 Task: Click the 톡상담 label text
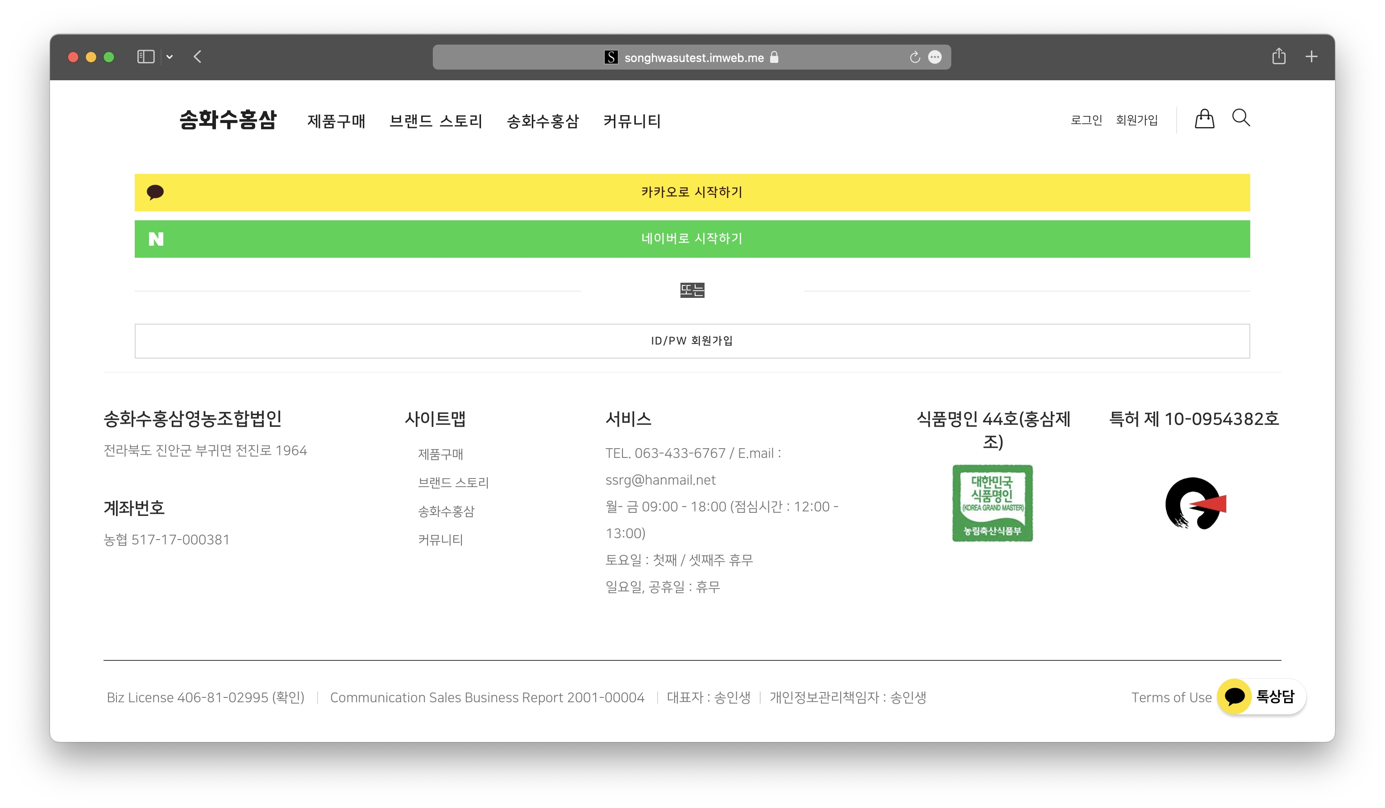coord(1276,697)
